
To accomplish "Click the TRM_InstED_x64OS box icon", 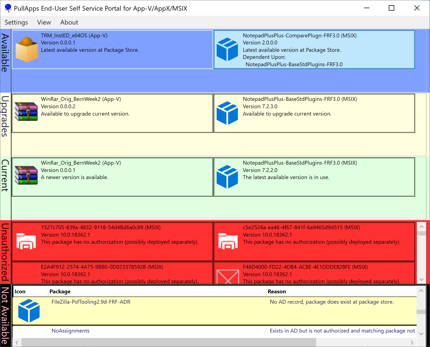I will click(x=26, y=49).
